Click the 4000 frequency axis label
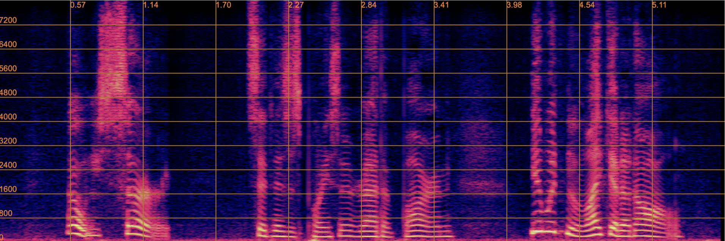This screenshot has height=241, width=725. (8, 117)
